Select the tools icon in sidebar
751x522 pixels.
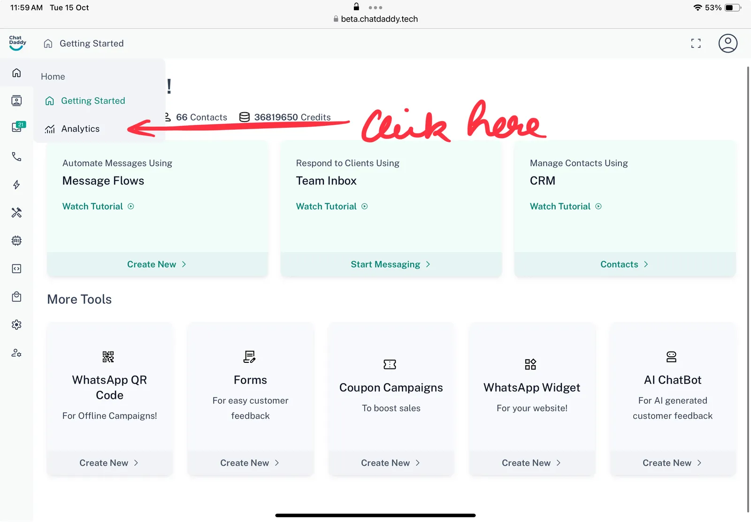(x=16, y=213)
